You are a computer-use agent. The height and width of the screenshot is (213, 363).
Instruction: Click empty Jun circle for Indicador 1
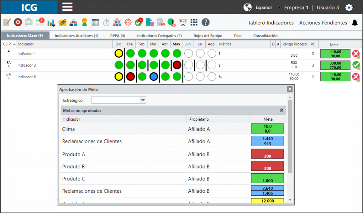click(x=189, y=53)
